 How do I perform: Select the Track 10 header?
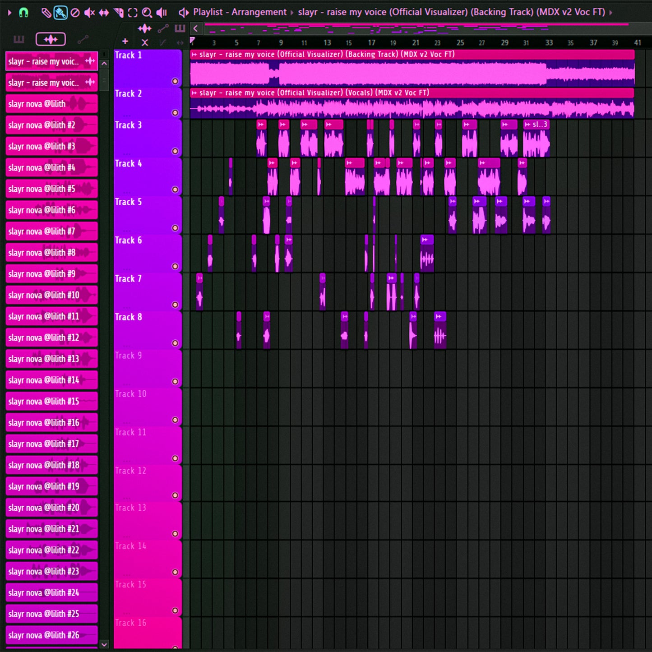tap(148, 407)
